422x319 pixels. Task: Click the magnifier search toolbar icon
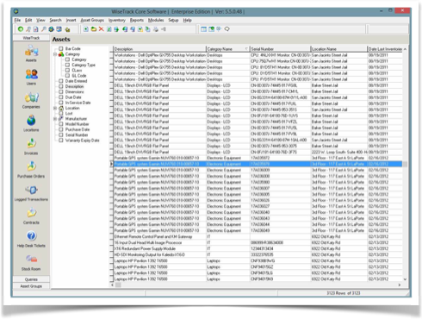pos(44,29)
